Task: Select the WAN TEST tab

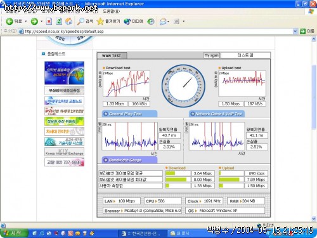Action: pos(112,56)
